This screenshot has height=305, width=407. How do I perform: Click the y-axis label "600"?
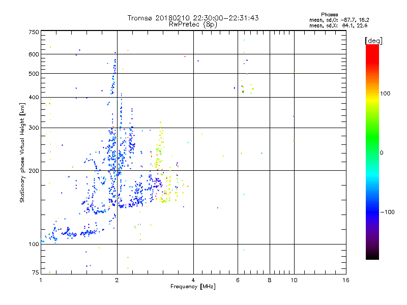[x=34, y=54]
